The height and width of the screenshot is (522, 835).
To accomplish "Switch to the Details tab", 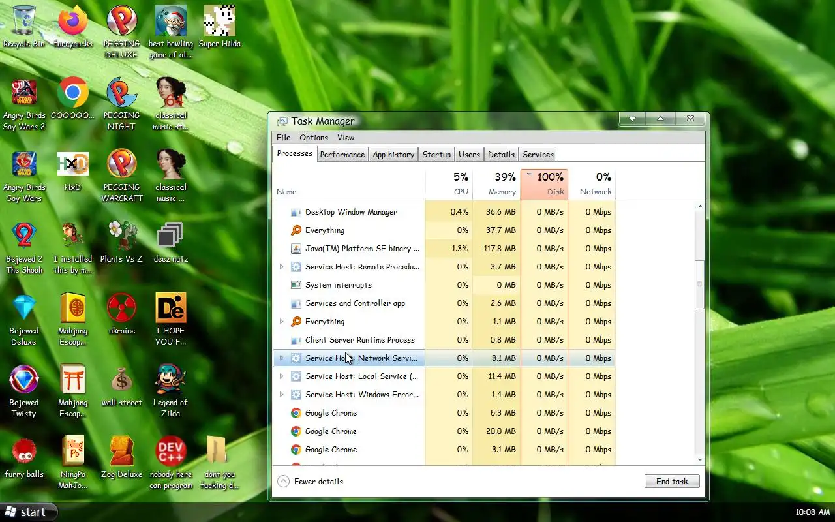I will pyautogui.click(x=501, y=155).
